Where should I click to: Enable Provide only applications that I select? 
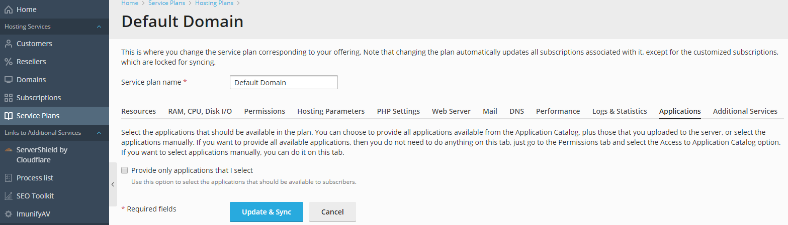pos(125,170)
